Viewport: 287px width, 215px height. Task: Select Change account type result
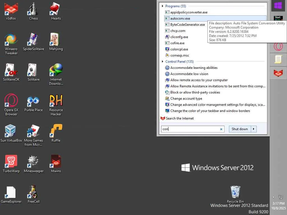click(215, 99)
